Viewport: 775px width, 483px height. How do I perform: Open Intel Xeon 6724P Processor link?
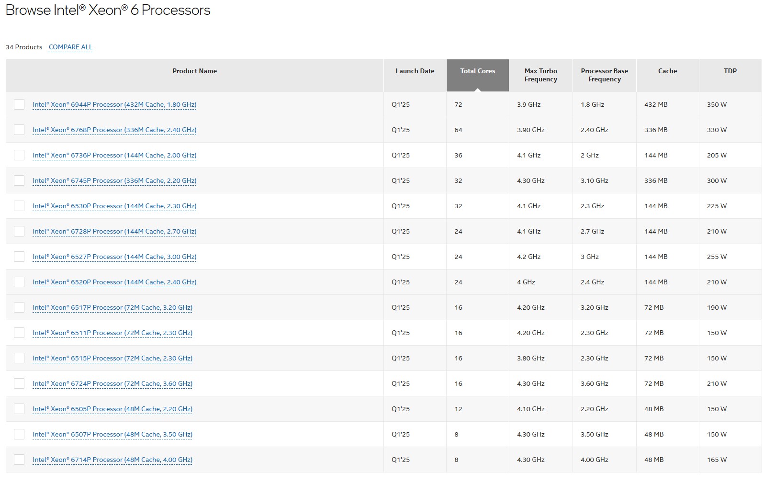112,383
